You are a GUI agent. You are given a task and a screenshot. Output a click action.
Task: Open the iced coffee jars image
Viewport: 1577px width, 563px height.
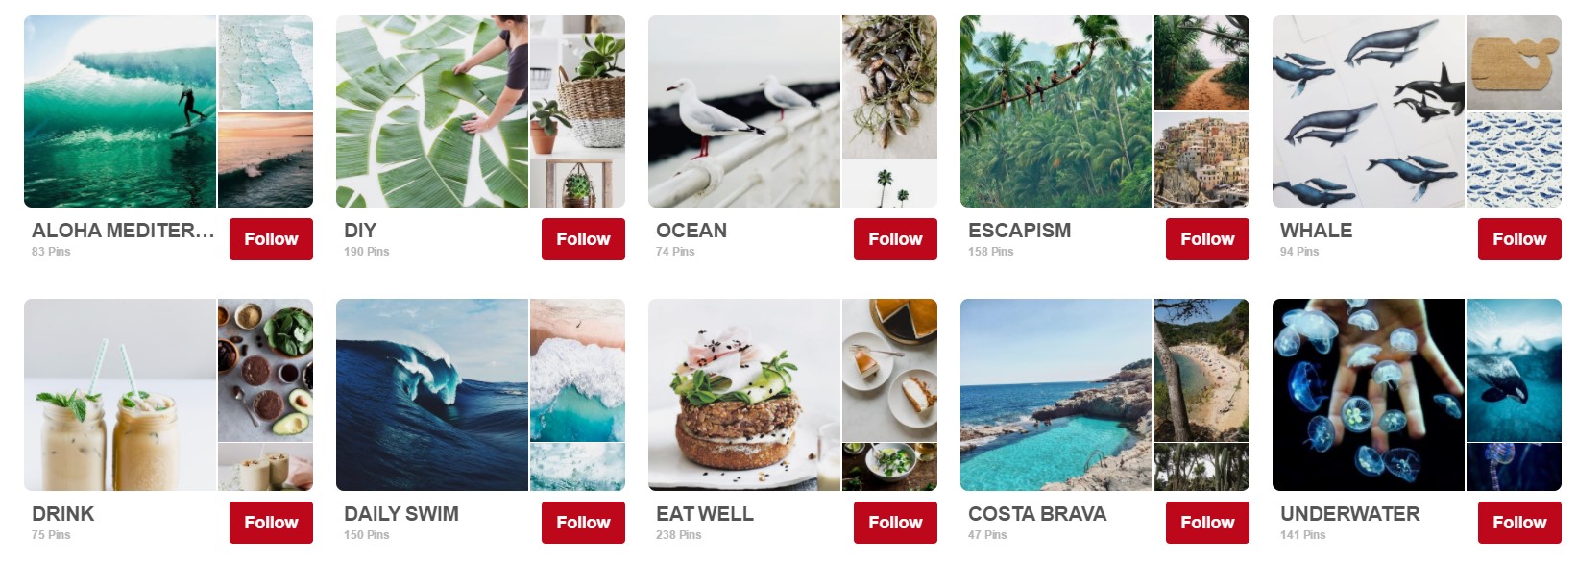[x=120, y=395]
